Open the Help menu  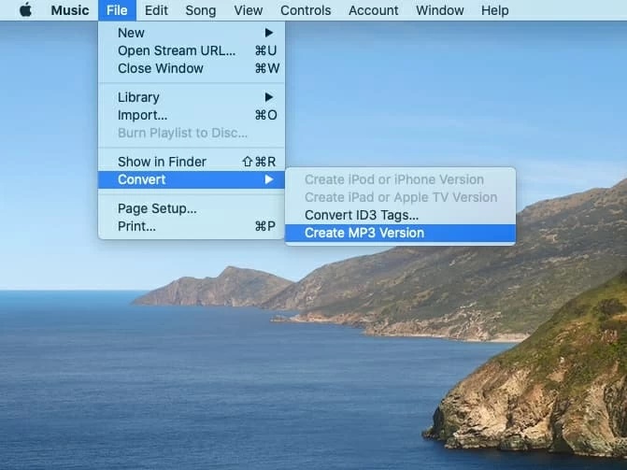(494, 10)
